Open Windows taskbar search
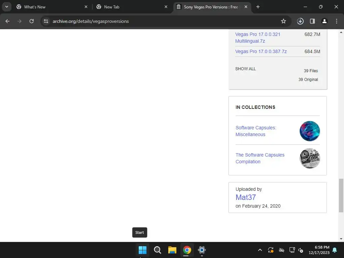 point(157,250)
